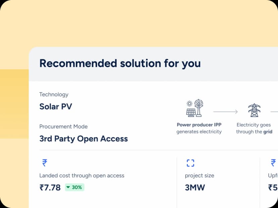Select the Recommended solution for you header tab
Image resolution: width=278 pixels, height=208 pixels.
[x=120, y=63]
